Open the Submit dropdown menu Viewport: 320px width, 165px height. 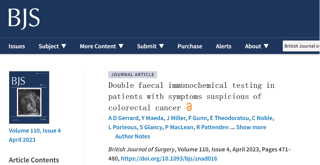[150, 46]
